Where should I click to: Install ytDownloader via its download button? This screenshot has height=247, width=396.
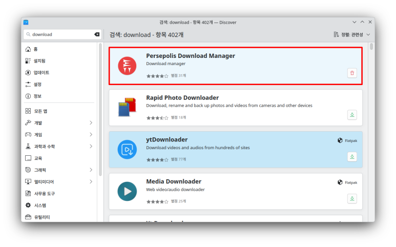click(352, 157)
